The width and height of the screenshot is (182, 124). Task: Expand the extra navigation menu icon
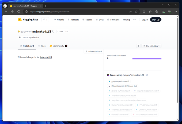click(x=135, y=20)
